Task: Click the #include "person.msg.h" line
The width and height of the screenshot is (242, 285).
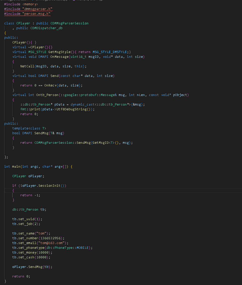Action: [27, 14]
